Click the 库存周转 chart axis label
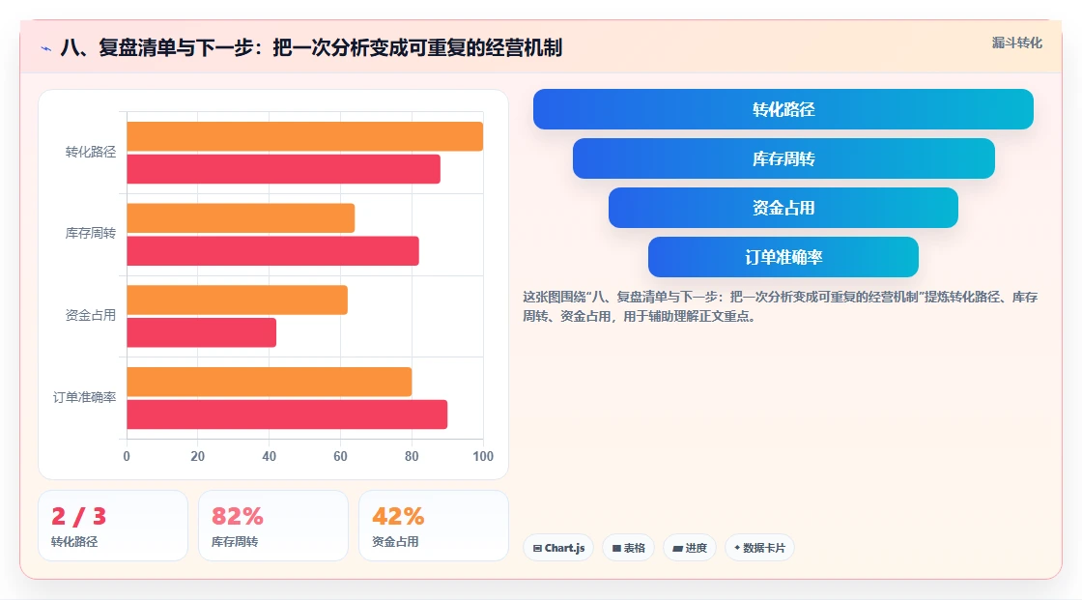This screenshot has height=600, width=1082. [91, 234]
